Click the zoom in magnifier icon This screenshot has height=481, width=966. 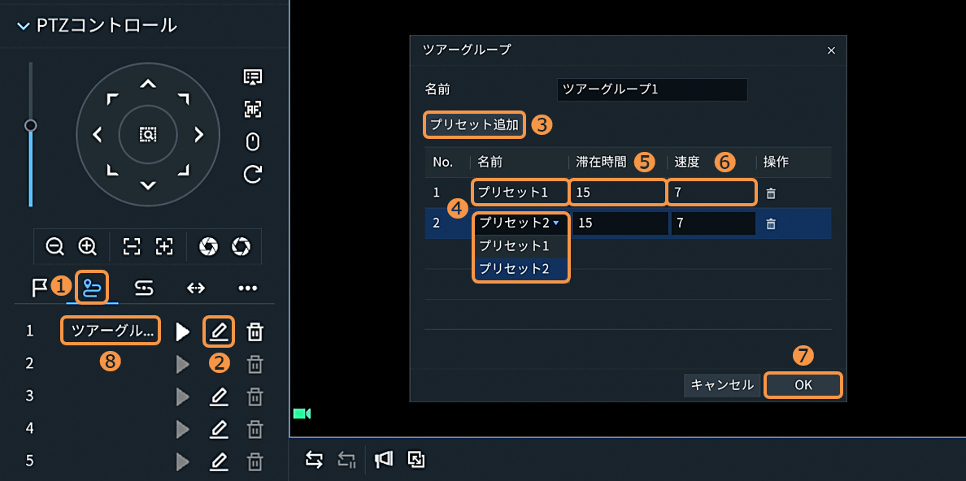[87, 246]
